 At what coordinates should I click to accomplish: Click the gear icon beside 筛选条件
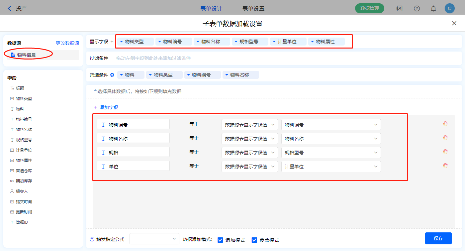[x=112, y=75]
